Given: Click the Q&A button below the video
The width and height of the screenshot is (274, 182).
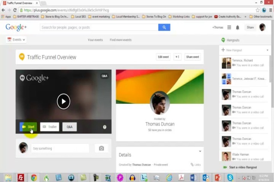Looking at the screenshot, I should click(x=69, y=127).
